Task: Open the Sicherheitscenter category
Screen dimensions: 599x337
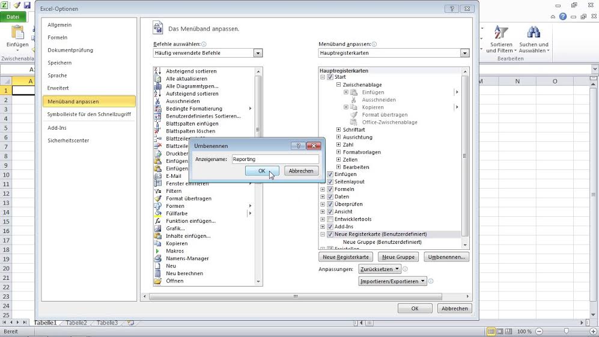Action: tap(68, 141)
